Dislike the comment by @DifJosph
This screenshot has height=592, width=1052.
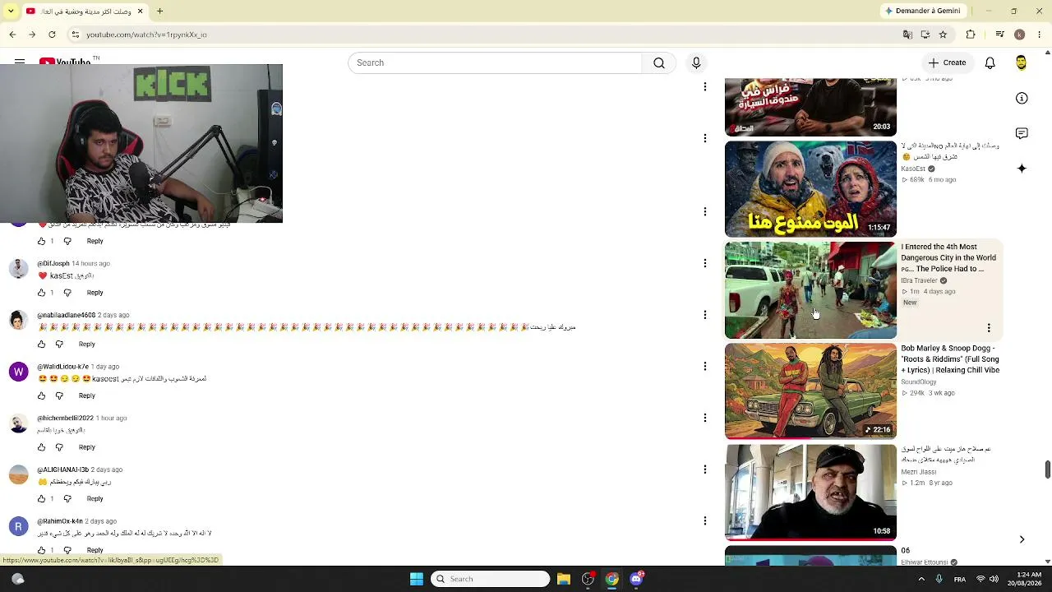pyautogui.click(x=67, y=293)
